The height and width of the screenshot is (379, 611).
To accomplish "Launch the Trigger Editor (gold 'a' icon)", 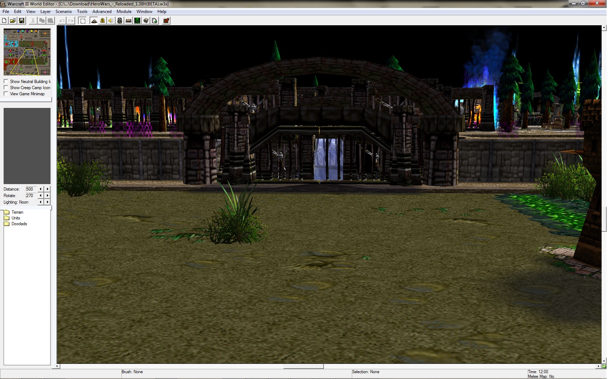I will (x=103, y=21).
